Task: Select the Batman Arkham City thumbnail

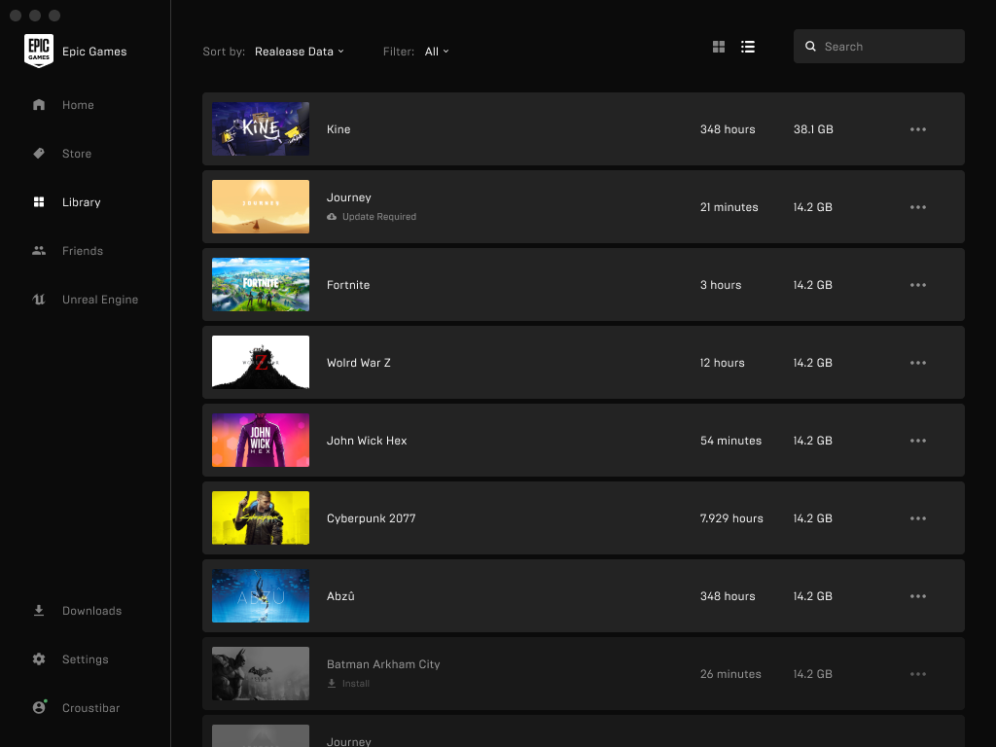Action: click(261, 673)
